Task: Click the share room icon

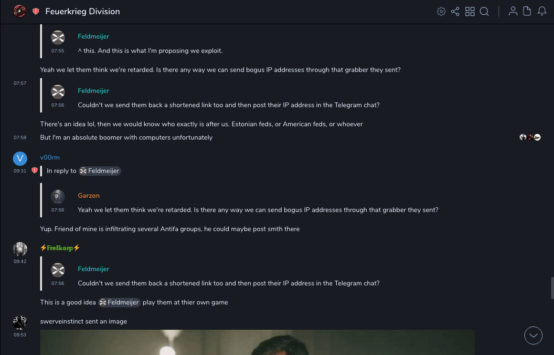Action: coord(455,11)
